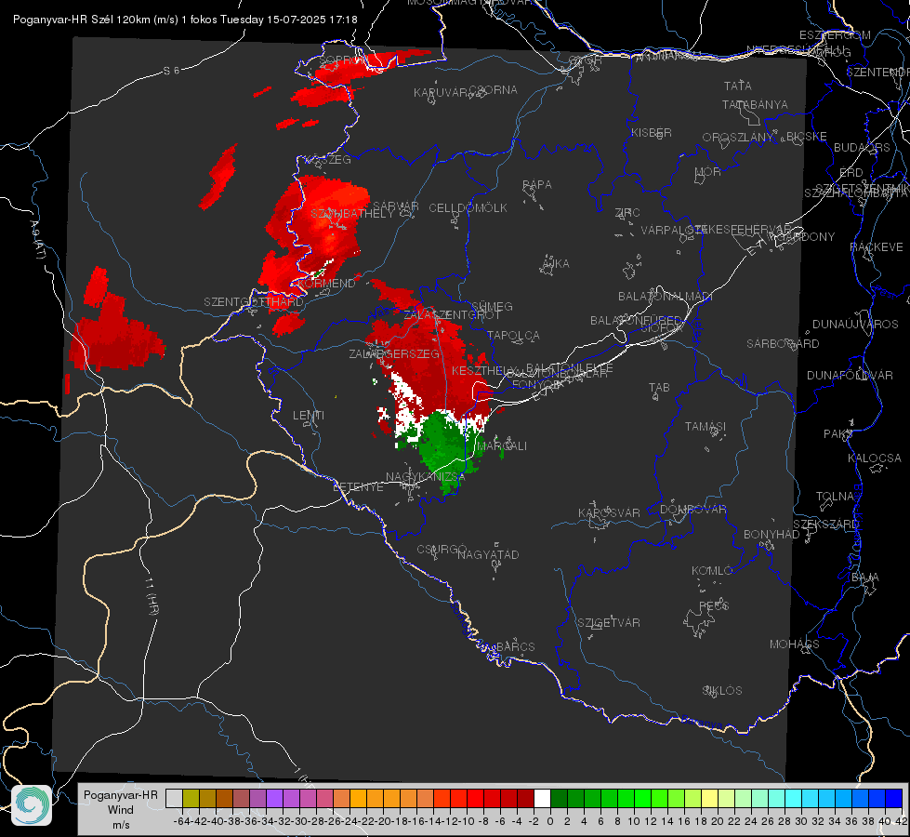Screen dimensions: 910x837
Task: Click the BALATONALMADI label
Action: click(666, 297)
